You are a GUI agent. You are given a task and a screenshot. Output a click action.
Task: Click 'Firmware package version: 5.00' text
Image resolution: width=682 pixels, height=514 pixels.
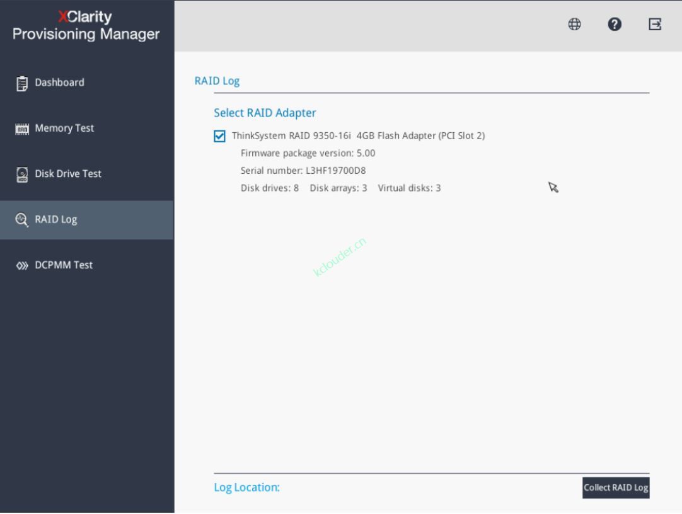tap(308, 153)
